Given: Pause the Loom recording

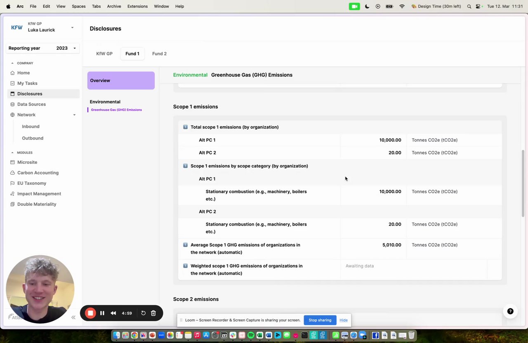Looking at the screenshot, I should pyautogui.click(x=102, y=313).
